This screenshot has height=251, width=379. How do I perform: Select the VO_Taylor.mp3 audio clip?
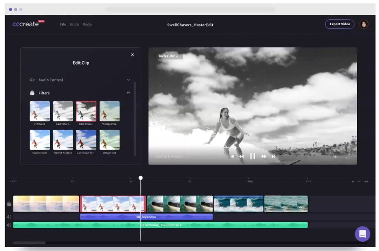[146, 216]
